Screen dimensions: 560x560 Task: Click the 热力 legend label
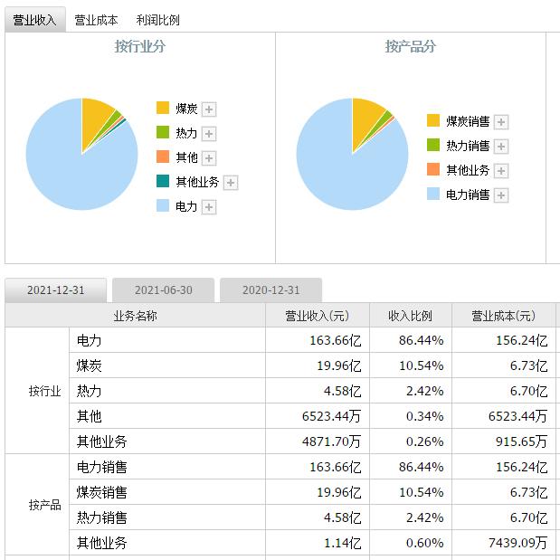[x=186, y=133]
